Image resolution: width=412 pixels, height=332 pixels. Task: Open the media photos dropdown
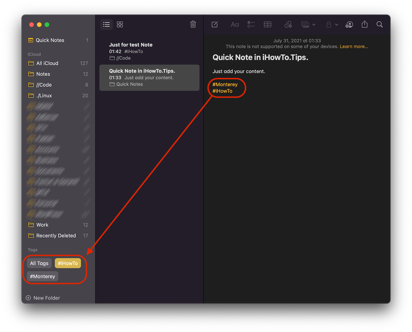(x=308, y=24)
